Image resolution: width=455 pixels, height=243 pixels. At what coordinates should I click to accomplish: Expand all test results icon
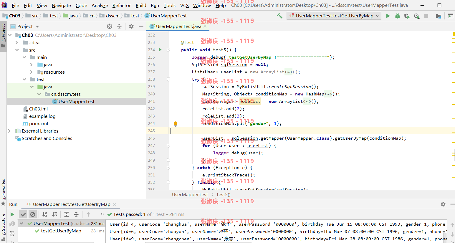point(67,214)
